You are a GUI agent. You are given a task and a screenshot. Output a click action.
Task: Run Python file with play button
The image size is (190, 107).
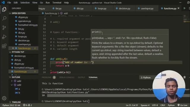click(x=184, y=8)
